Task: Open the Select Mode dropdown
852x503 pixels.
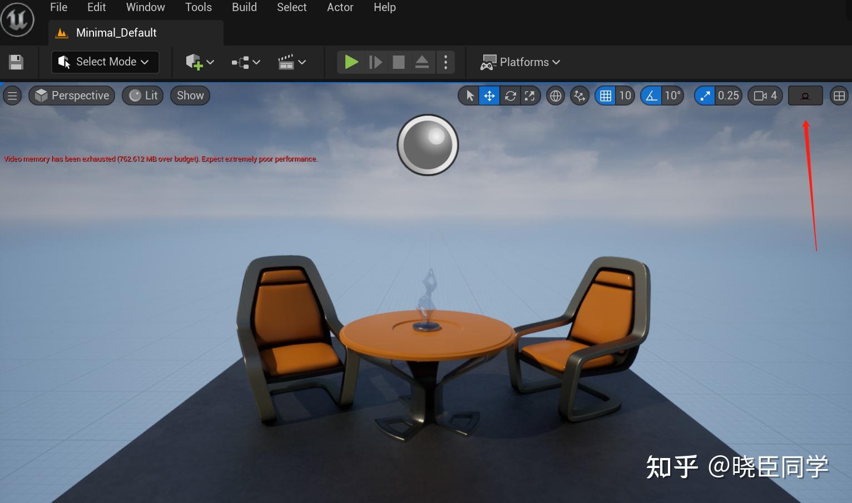Action: [x=105, y=62]
